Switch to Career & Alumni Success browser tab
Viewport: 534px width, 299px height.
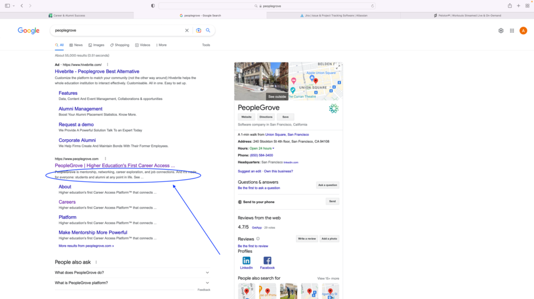pyautogui.click(x=67, y=15)
